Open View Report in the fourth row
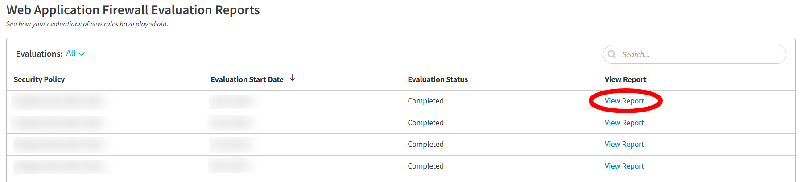This screenshot has width=801, height=182. tap(624, 166)
